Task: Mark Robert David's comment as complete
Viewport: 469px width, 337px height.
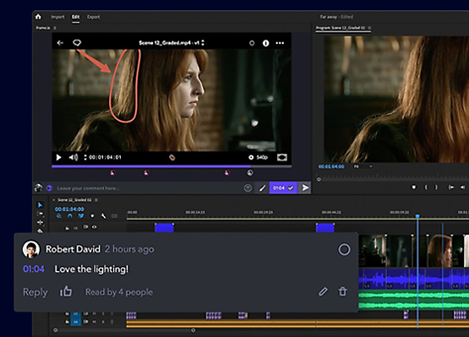Action: pyautogui.click(x=344, y=249)
